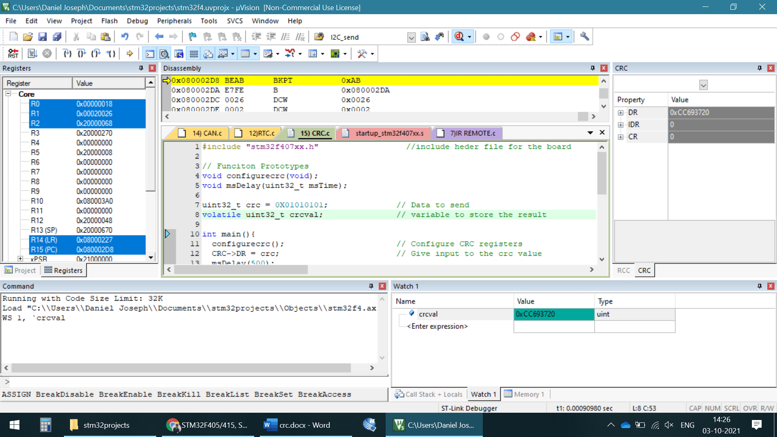Image resolution: width=777 pixels, height=437 pixels.
Task: Switch to the startup_stm32f407xx.s tab
Action: [x=389, y=133]
